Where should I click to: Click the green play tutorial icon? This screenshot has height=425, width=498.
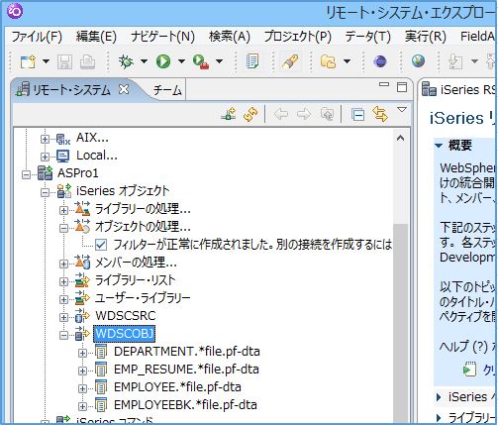(x=469, y=370)
